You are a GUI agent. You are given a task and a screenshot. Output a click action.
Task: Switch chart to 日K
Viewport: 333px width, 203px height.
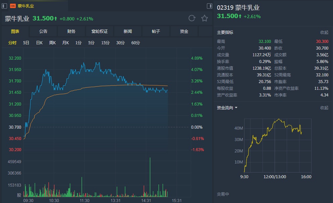pyautogui.click(x=39, y=43)
